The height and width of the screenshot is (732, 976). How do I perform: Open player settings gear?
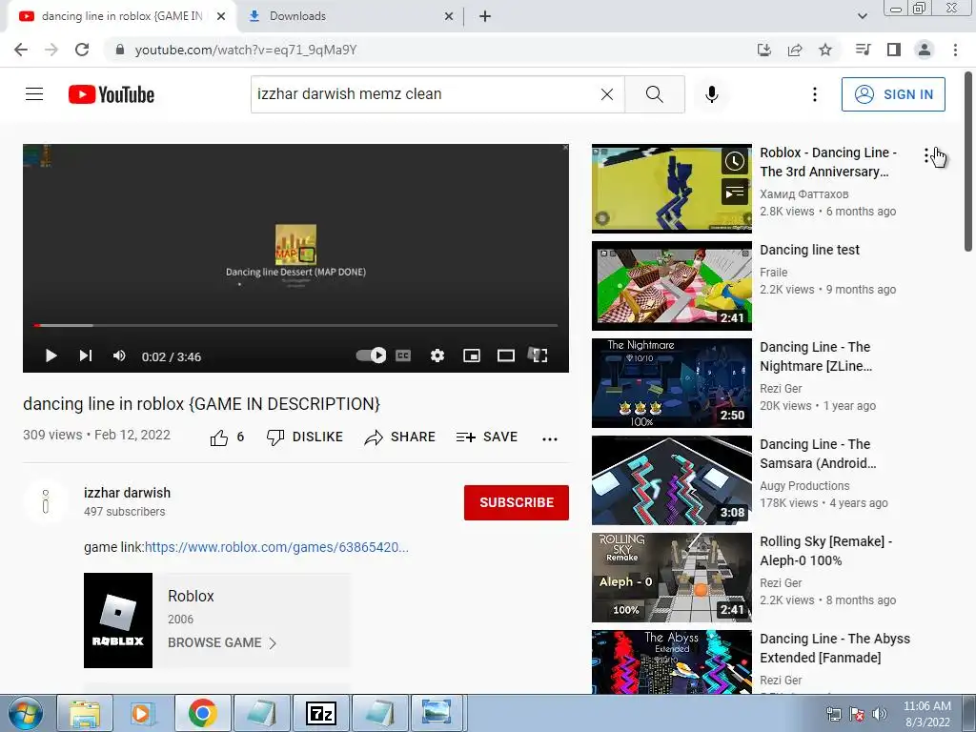pyautogui.click(x=437, y=356)
